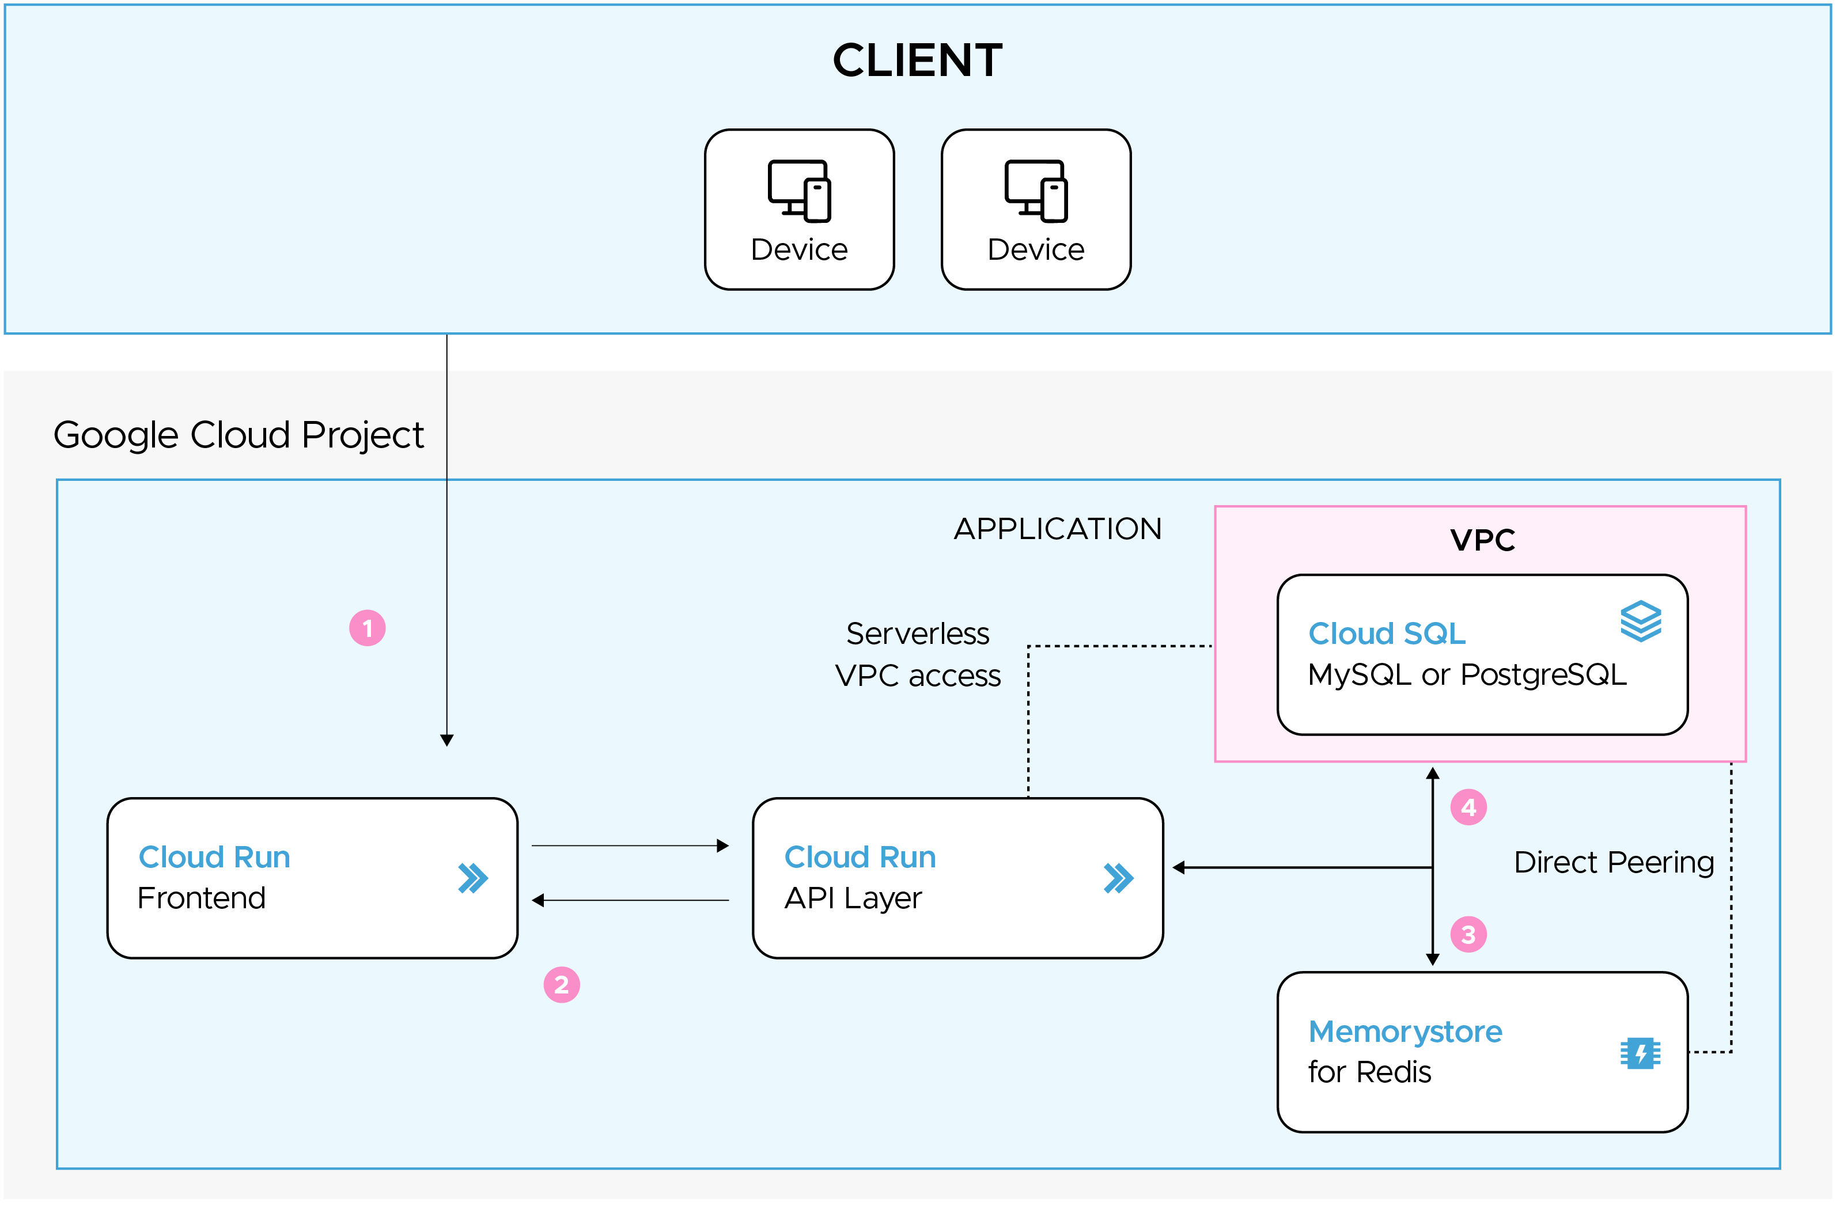Click the first Device icon
This screenshot has width=1836, height=1206.
(798, 191)
